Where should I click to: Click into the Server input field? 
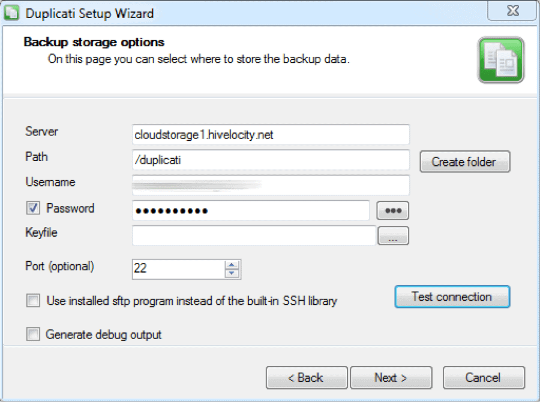point(271,134)
